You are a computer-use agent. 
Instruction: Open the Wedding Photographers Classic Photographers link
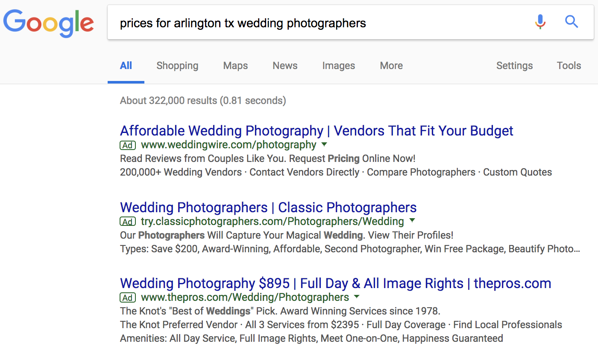click(268, 208)
